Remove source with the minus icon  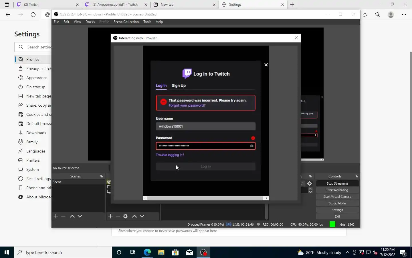(x=118, y=216)
